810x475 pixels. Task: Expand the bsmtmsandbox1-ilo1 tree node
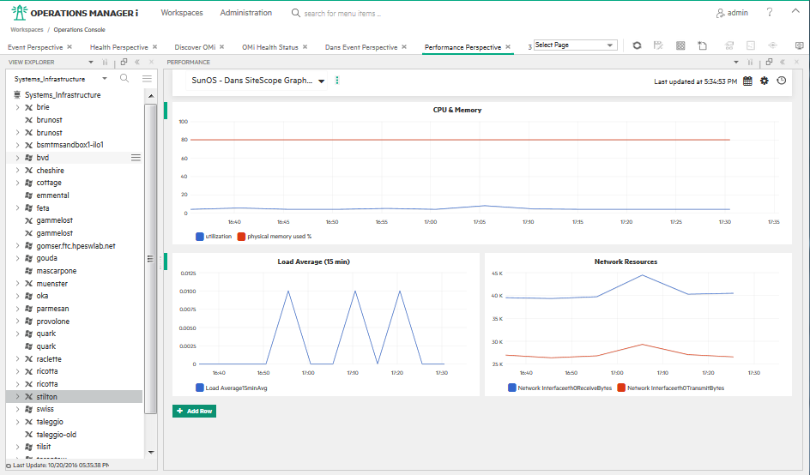[17, 145]
